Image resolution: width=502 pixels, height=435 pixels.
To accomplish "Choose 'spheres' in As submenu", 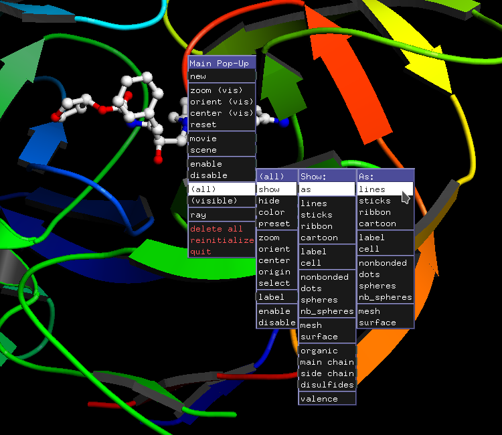I will [x=385, y=286].
